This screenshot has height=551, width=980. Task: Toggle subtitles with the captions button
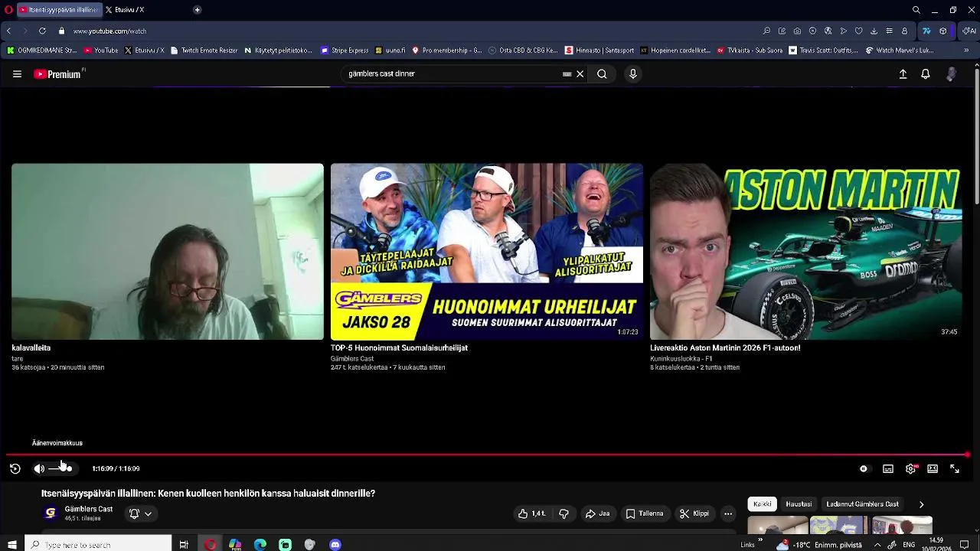888,469
